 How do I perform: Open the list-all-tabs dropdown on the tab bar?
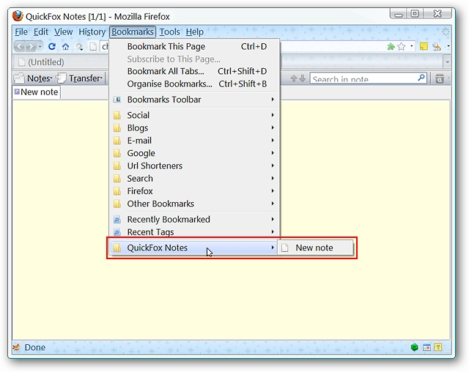(x=447, y=62)
